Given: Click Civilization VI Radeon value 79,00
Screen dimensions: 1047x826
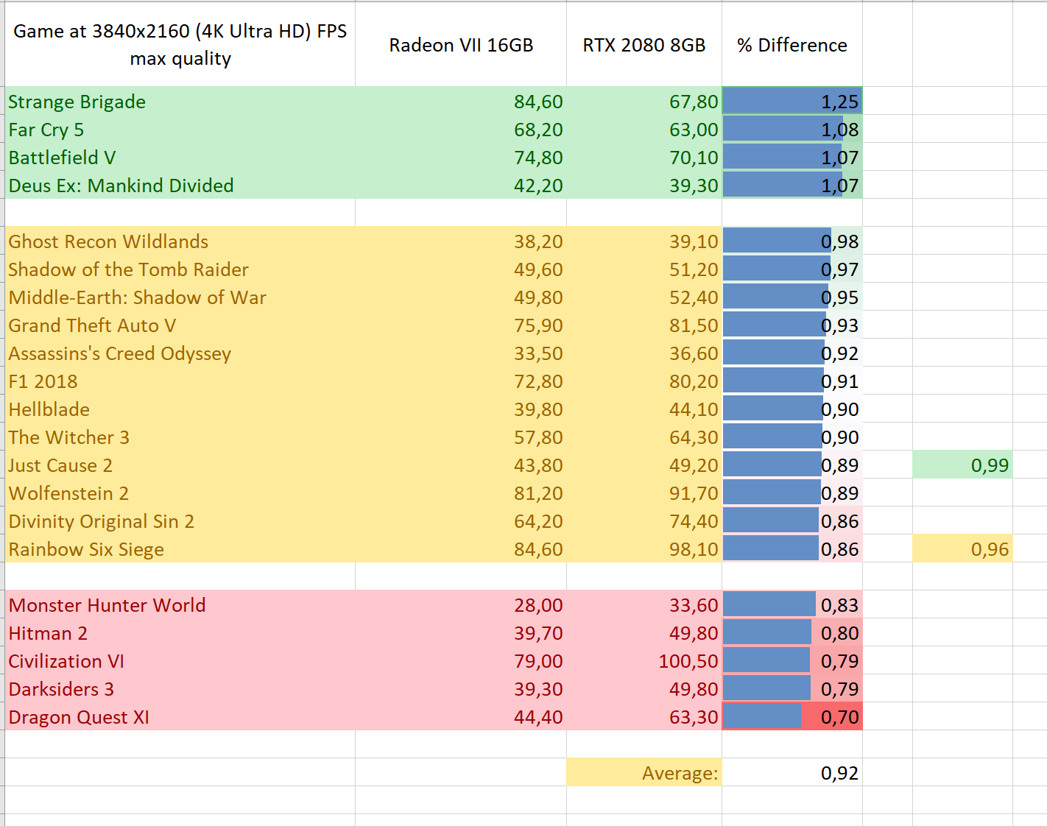Looking at the screenshot, I should pos(461,660).
